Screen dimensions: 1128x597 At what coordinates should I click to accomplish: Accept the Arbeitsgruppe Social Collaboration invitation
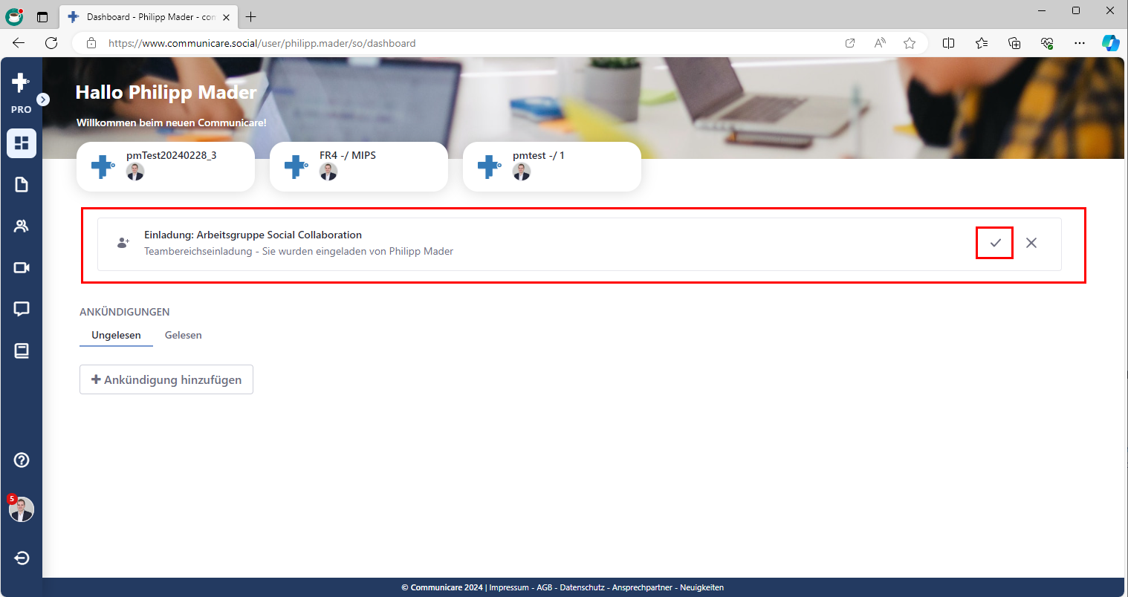click(995, 243)
